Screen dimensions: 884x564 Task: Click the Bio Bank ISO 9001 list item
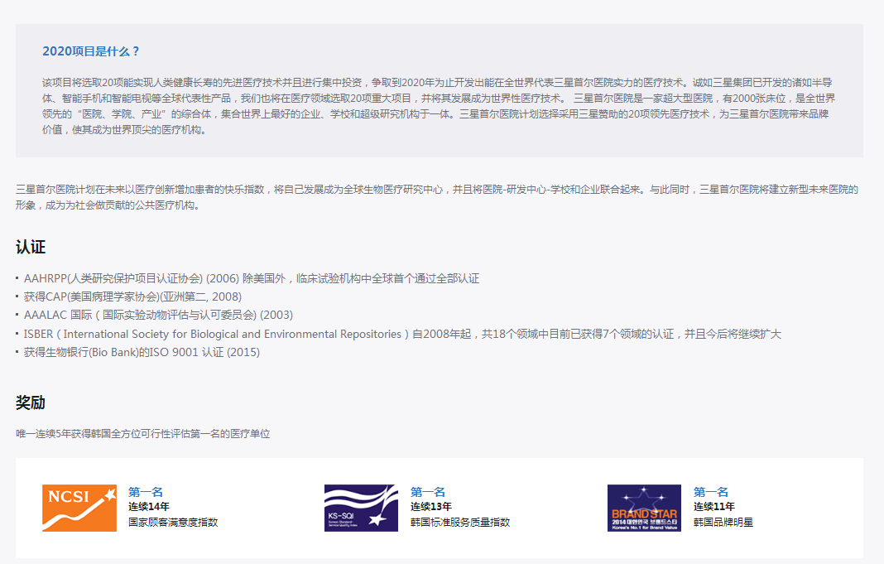click(142, 352)
